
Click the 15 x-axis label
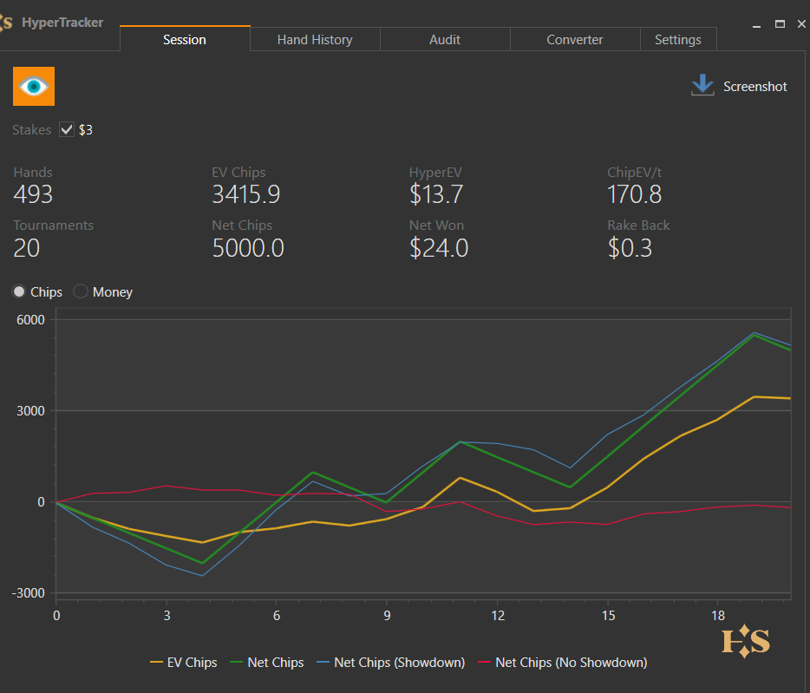[x=608, y=616]
